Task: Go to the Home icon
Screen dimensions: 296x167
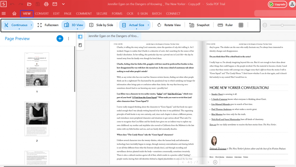Action: (x=14, y=14)
